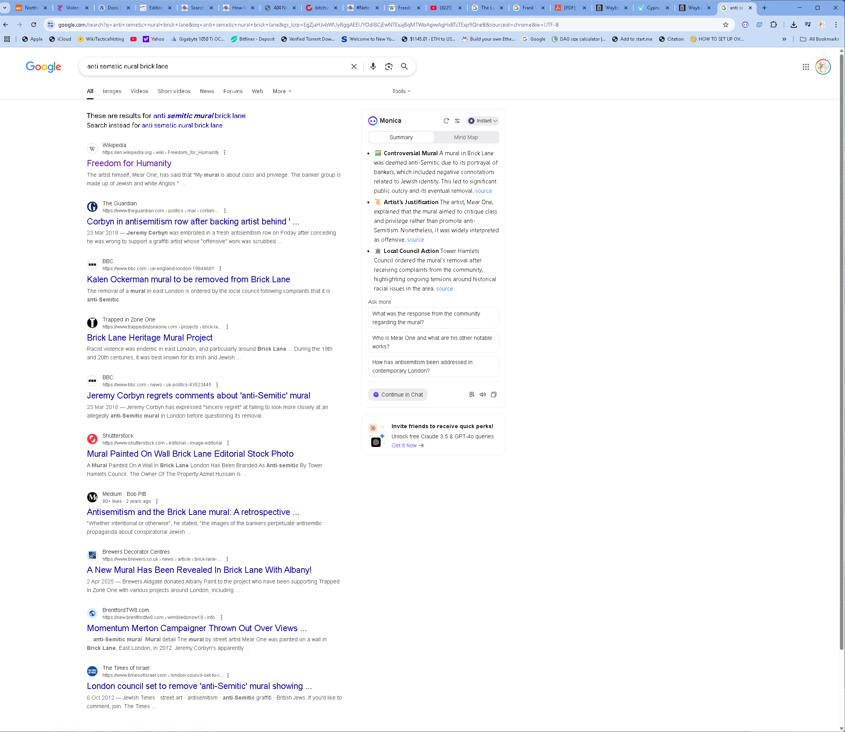The image size is (845, 732).
Task: Regenerate the Monica summary
Action: [x=446, y=121]
